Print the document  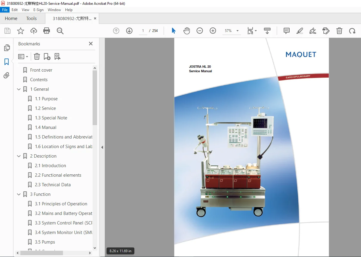pos(47,31)
